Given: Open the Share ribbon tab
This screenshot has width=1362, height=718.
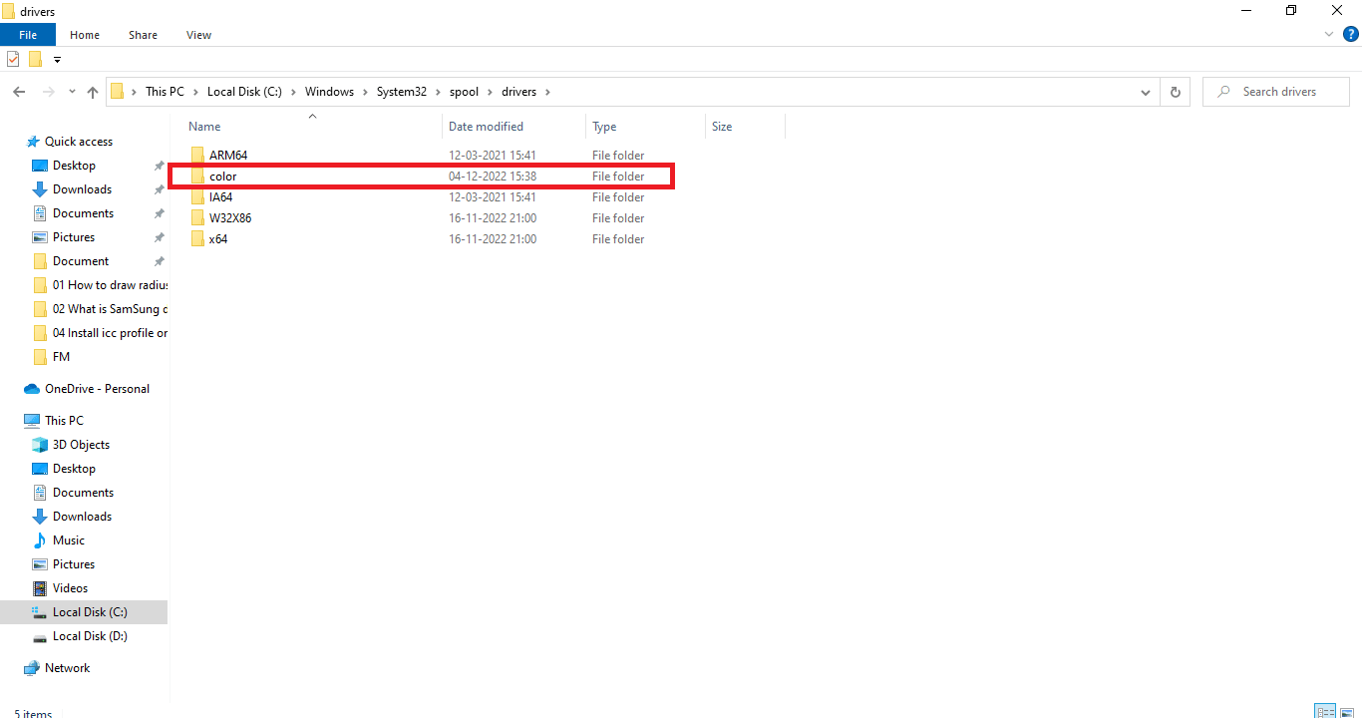Looking at the screenshot, I should (143, 35).
